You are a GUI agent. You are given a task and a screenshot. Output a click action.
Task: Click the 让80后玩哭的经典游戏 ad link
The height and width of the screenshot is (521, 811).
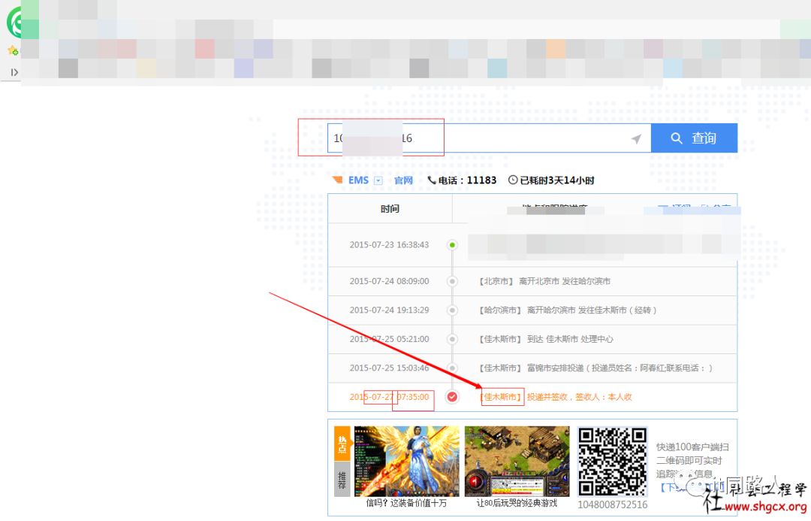tap(517, 503)
